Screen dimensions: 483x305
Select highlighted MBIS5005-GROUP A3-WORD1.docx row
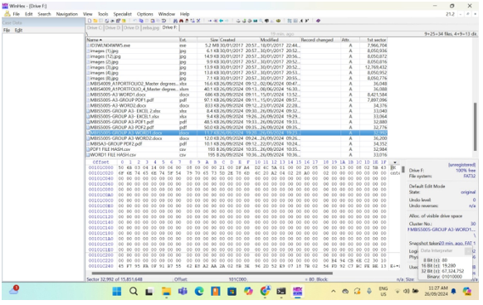point(237,133)
